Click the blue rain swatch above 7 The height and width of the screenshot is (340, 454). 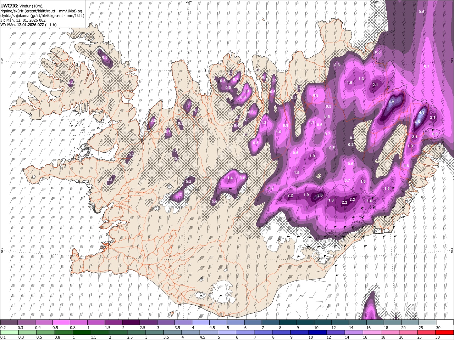(x=263, y=333)
